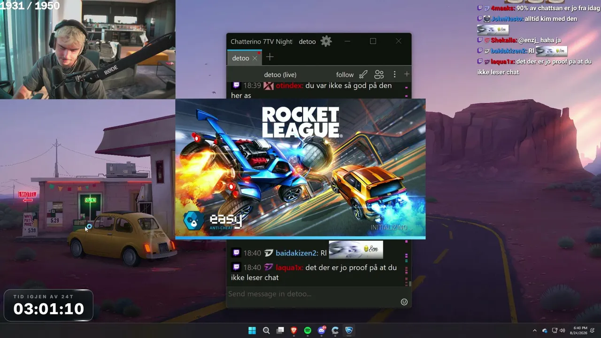Open the Windows Start menu
This screenshot has width=601, height=338.
pos(252,330)
